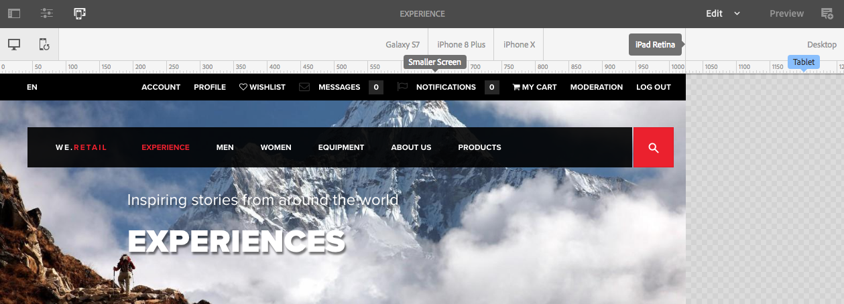Choose iPad Retina breakpoint label

click(655, 45)
